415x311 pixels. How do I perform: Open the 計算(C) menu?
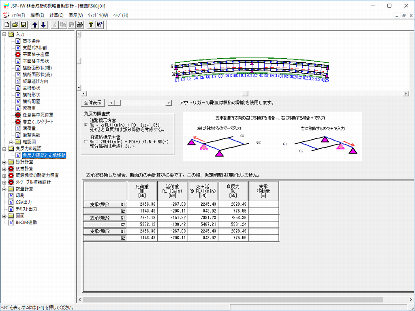point(56,15)
